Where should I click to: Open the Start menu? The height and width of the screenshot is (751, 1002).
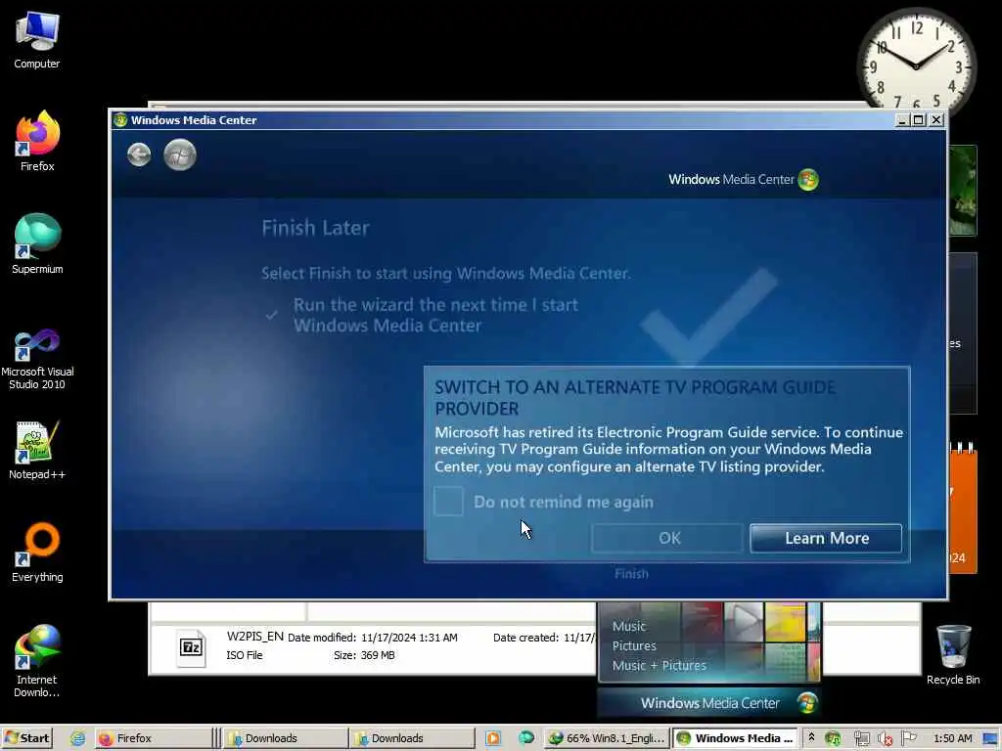click(x=26, y=738)
